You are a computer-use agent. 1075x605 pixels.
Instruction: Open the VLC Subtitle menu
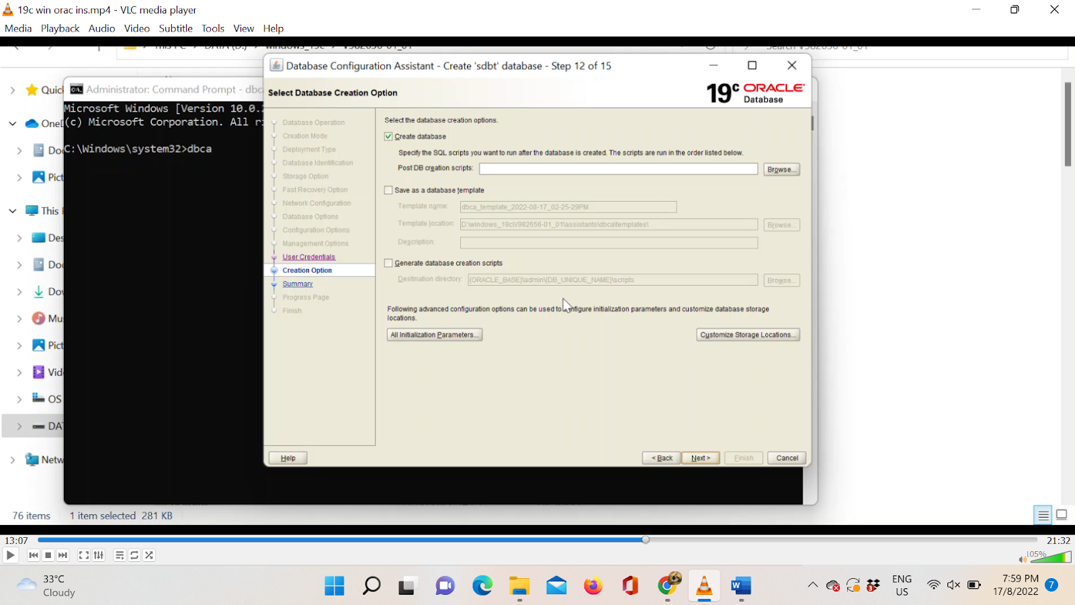(x=175, y=28)
